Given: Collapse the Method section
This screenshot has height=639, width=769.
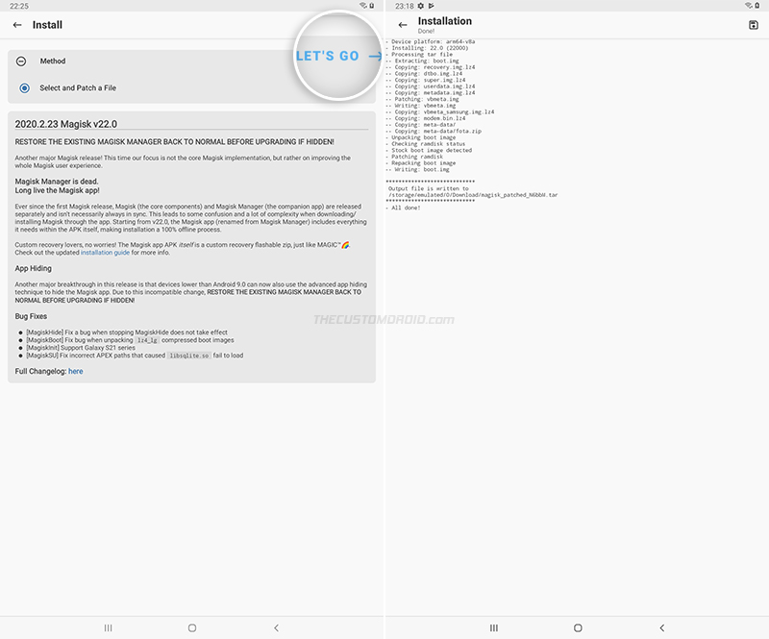Looking at the screenshot, I should 21,61.
